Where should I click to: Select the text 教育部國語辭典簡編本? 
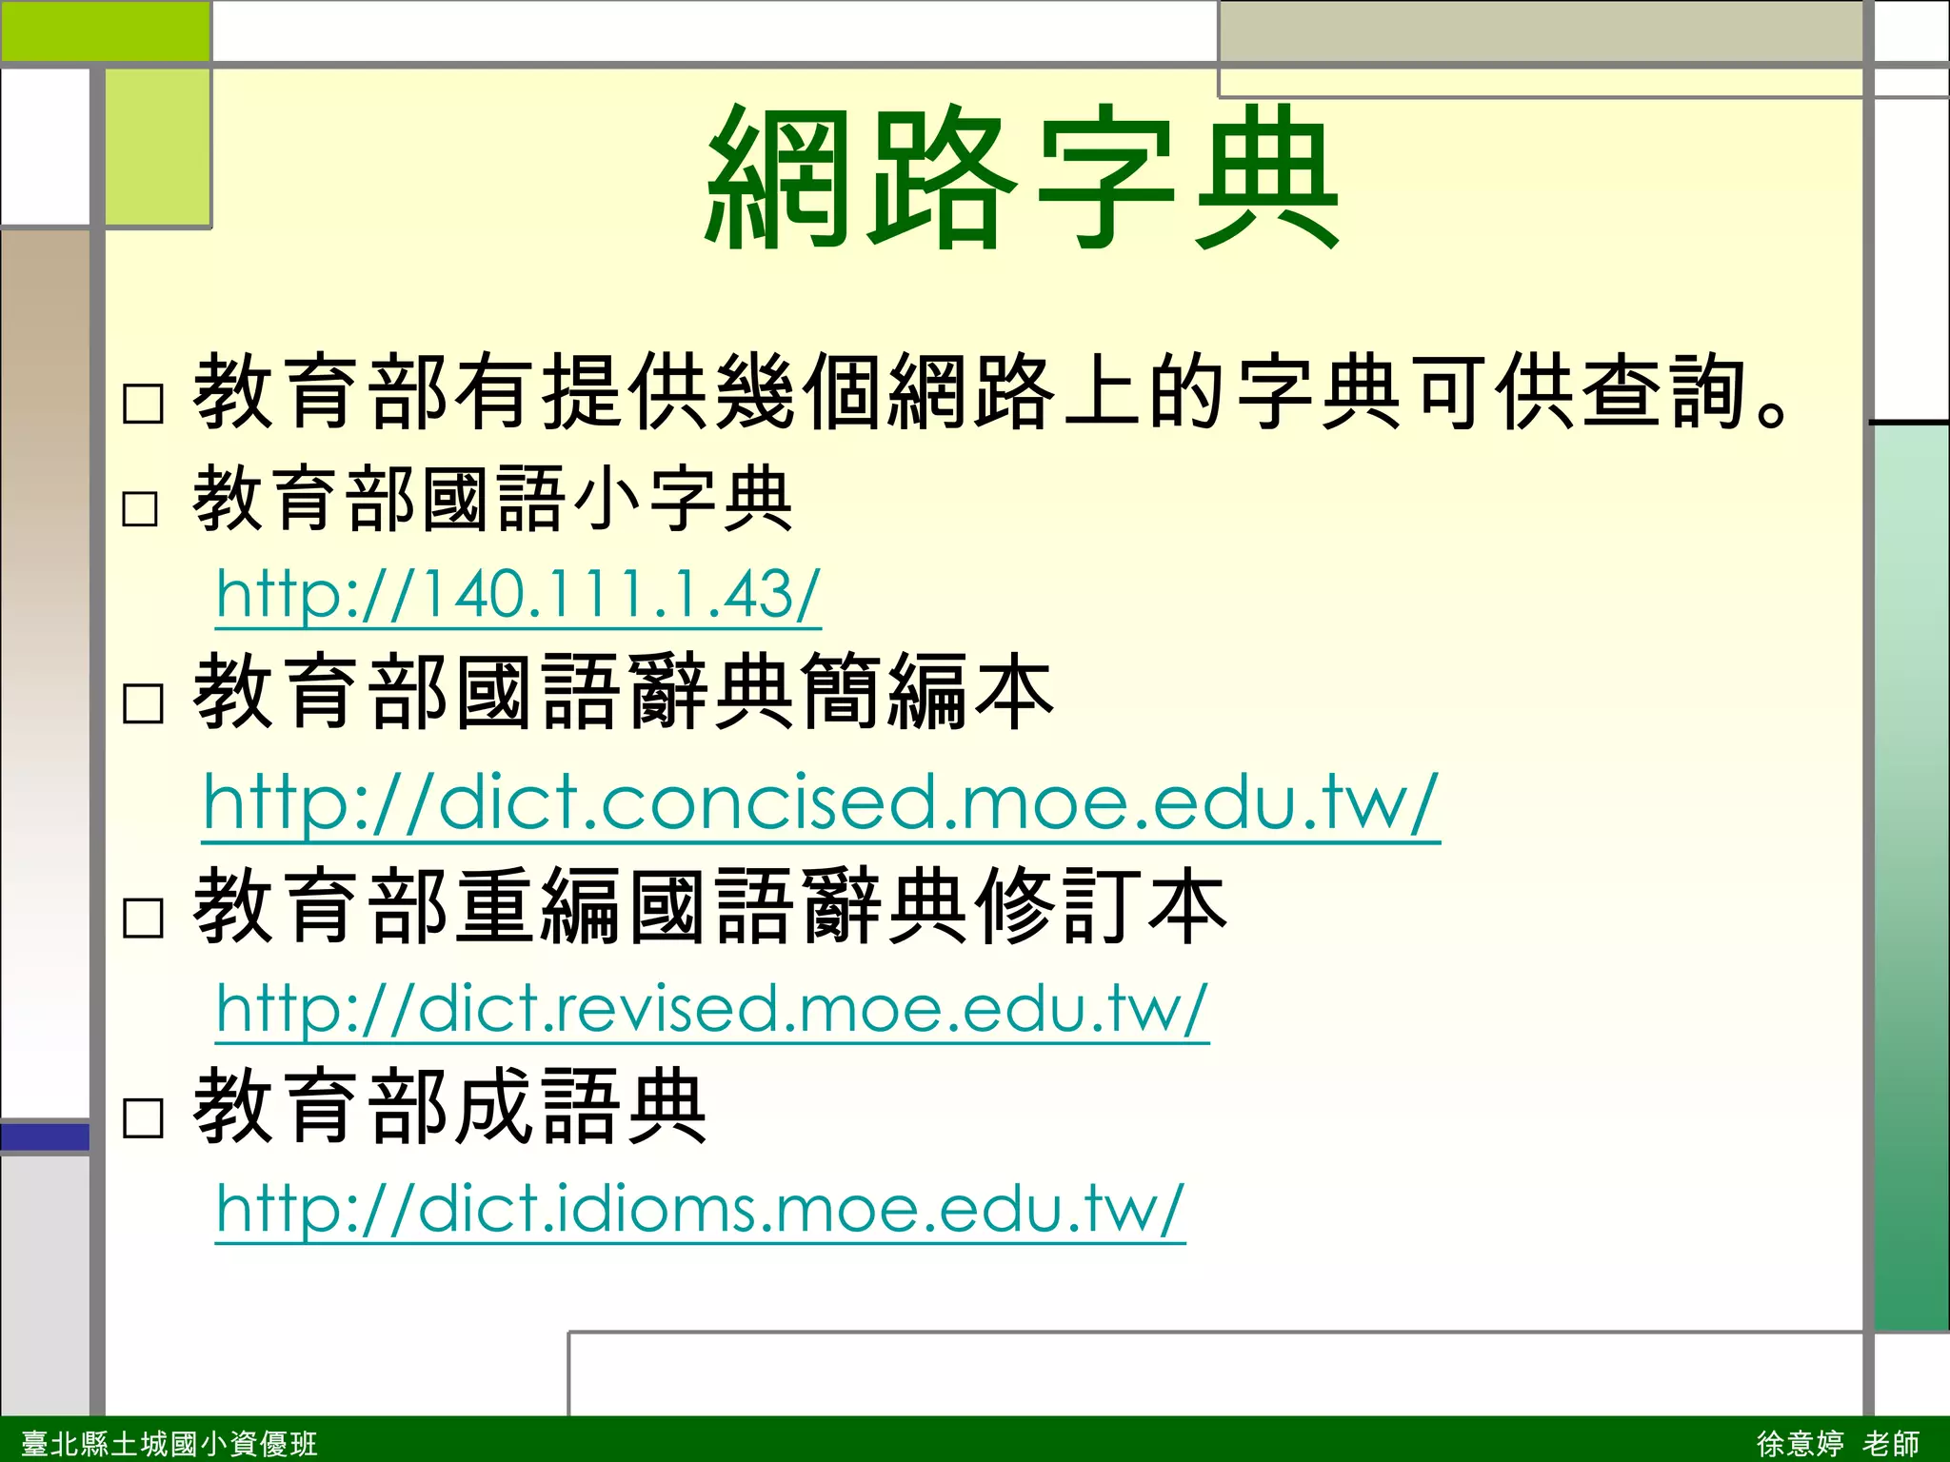coord(624,692)
